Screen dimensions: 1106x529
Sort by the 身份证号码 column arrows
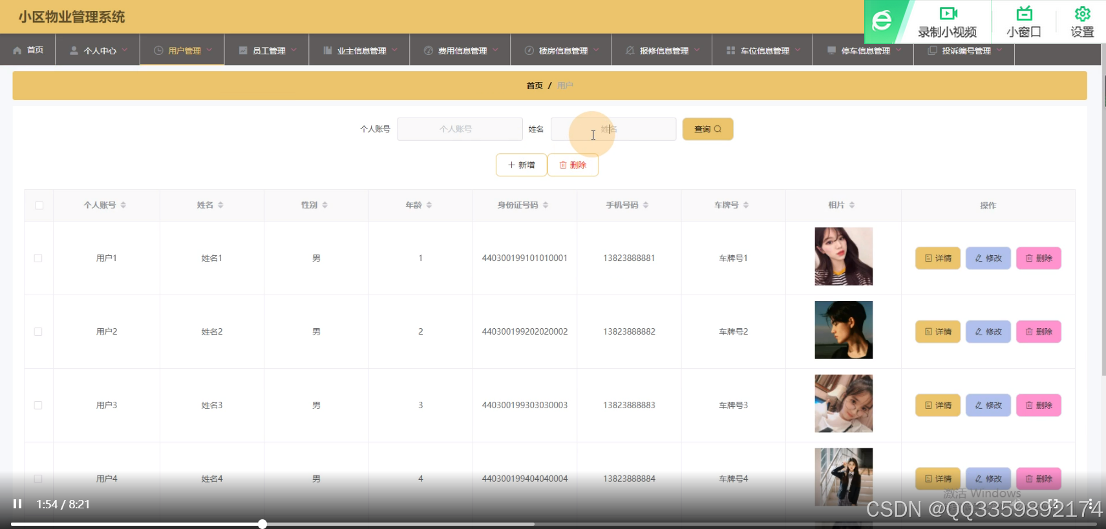coord(545,205)
